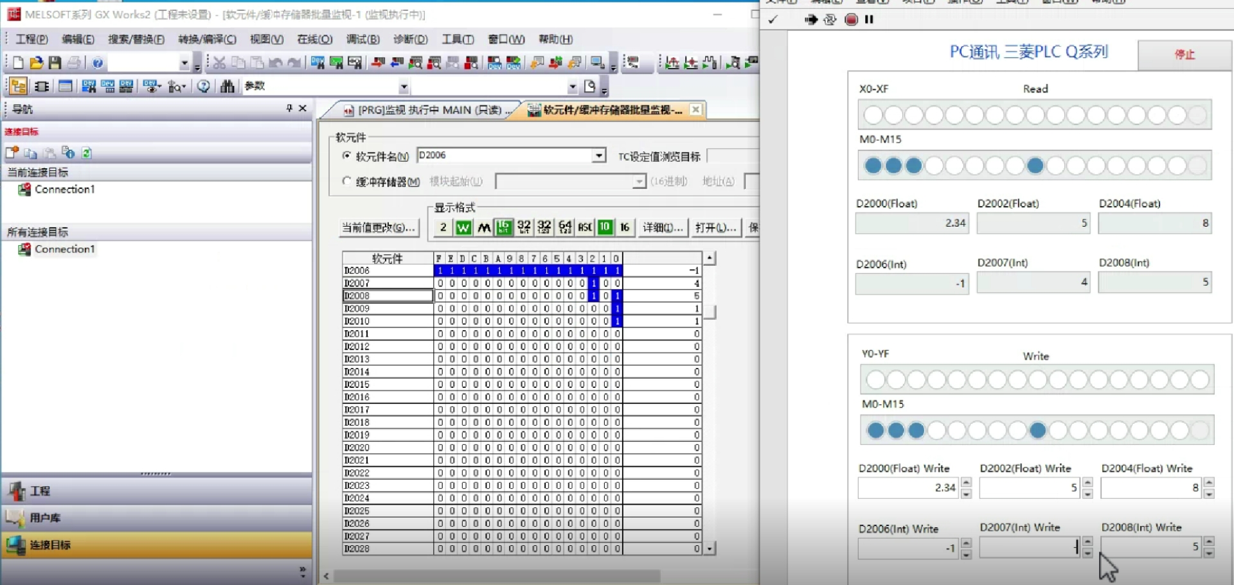Select the 缓冲存储器(M) radio button
The height and width of the screenshot is (585, 1234).
pyautogui.click(x=347, y=182)
